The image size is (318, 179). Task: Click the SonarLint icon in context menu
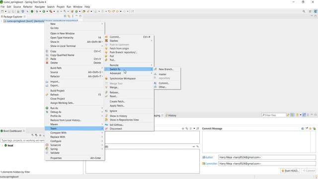tap(47, 145)
